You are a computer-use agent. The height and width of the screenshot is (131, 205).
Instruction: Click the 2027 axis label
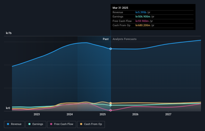pos(168,114)
